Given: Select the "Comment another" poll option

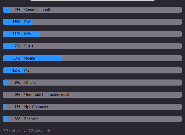Looking at the screenshot, I should 92,10.
